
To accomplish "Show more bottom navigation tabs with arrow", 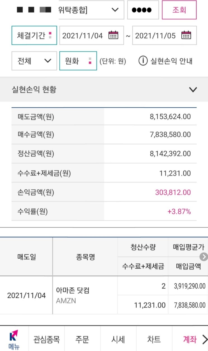I will pyautogui.click(x=205, y=340).
